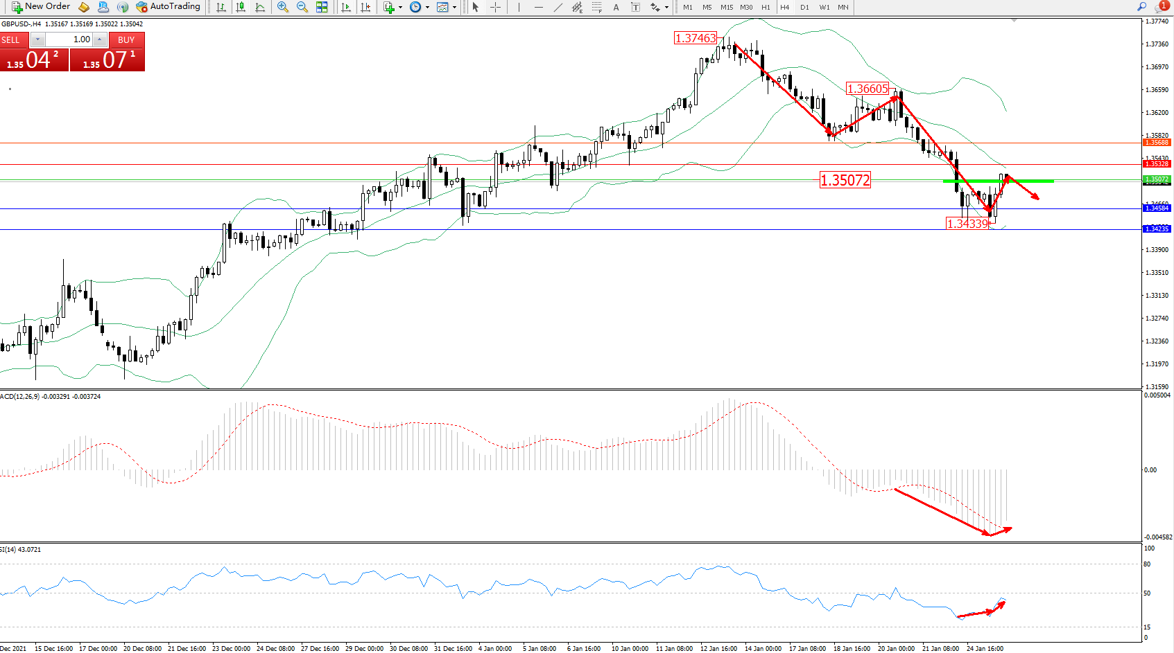Click the New Order button
The image size is (1174, 653).
(x=41, y=7)
